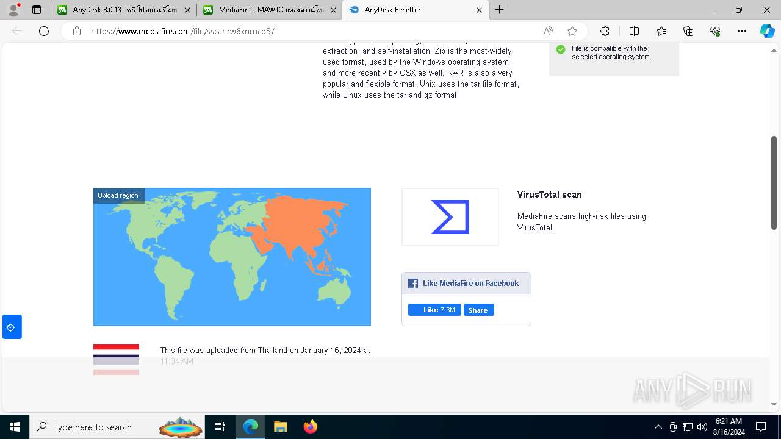Open the Extensions puzzle icon

pyautogui.click(x=605, y=31)
